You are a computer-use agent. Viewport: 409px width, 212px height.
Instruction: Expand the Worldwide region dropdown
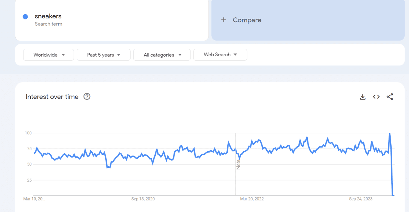tap(48, 55)
